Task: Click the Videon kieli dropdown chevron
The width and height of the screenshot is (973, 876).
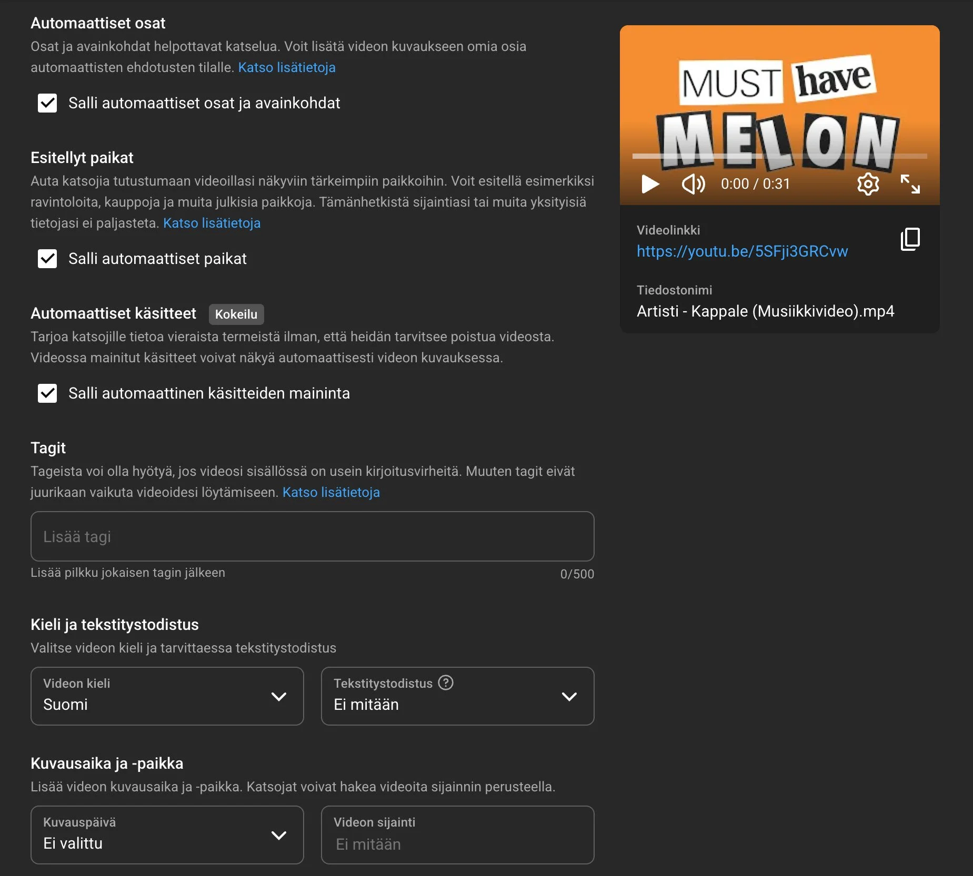Action: tap(278, 697)
